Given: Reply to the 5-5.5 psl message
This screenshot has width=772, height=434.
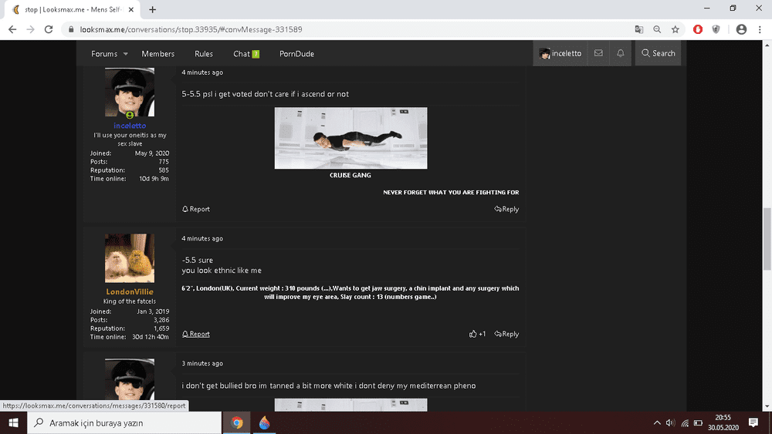Looking at the screenshot, I should click(506, 209).
